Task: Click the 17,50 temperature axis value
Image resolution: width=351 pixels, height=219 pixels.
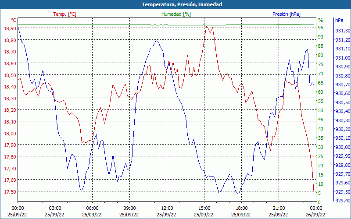Action: (x=10, y=192)
